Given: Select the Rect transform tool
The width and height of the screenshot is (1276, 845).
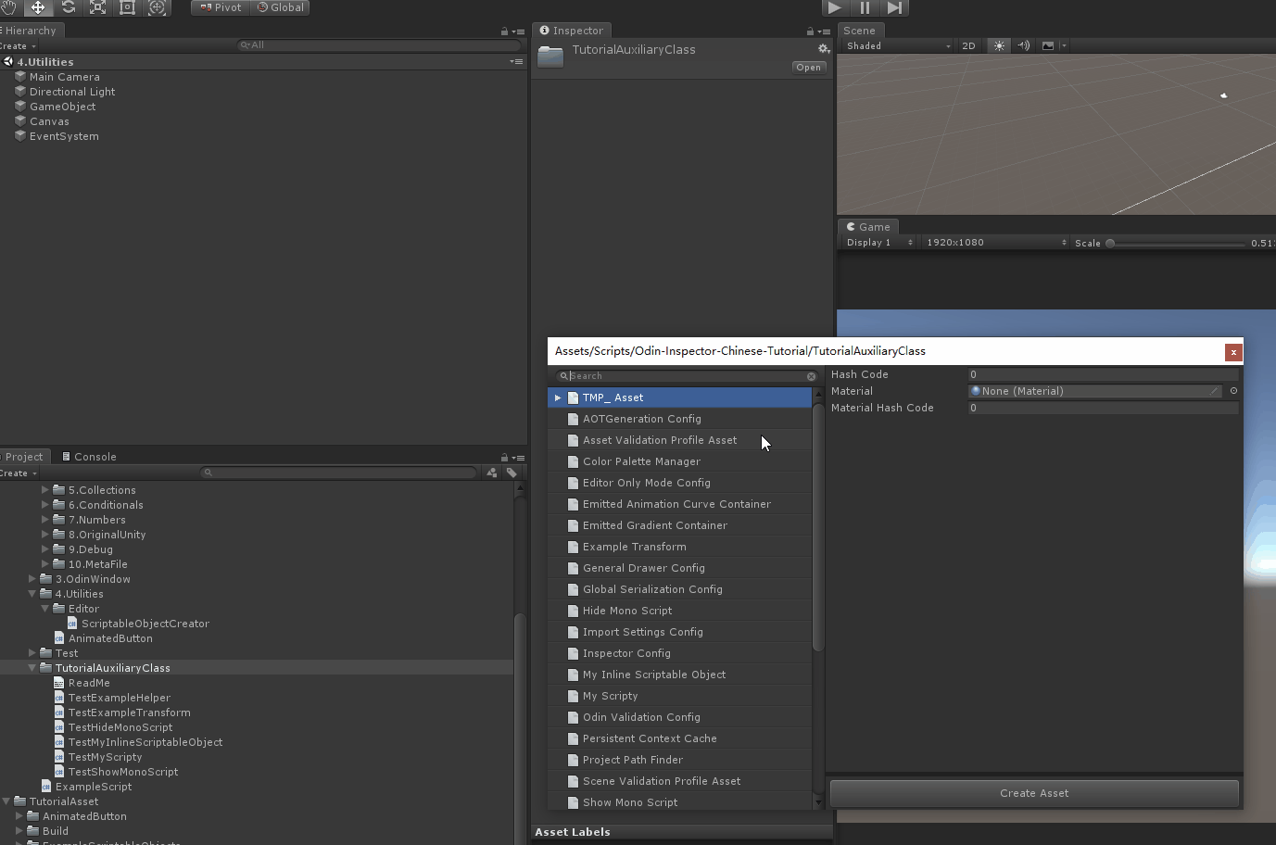Looking at the screenshot, I should (x=128, y=7).
